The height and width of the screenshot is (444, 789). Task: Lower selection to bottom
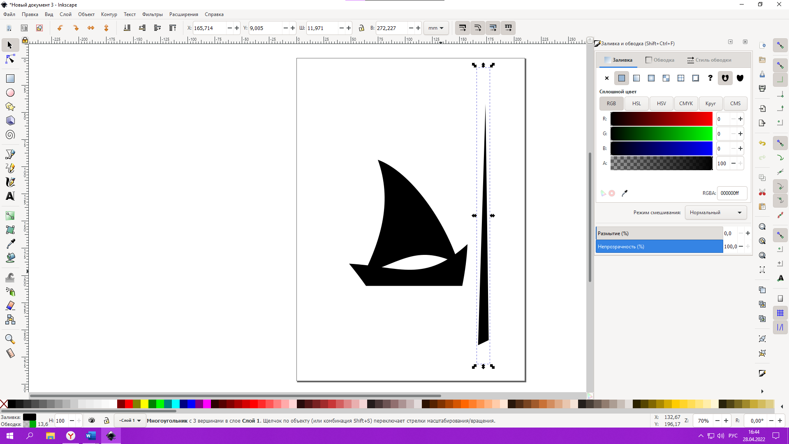(127, 28)
